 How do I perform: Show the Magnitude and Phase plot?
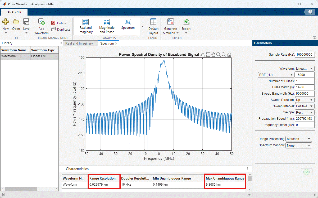click(x=107, y=26)
